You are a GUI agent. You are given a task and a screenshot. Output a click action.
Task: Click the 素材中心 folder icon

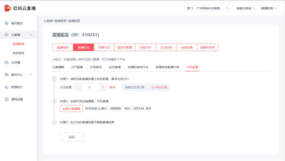pos(7,75)
